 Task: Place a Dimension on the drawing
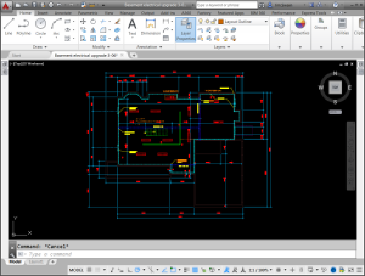(151, 26)
